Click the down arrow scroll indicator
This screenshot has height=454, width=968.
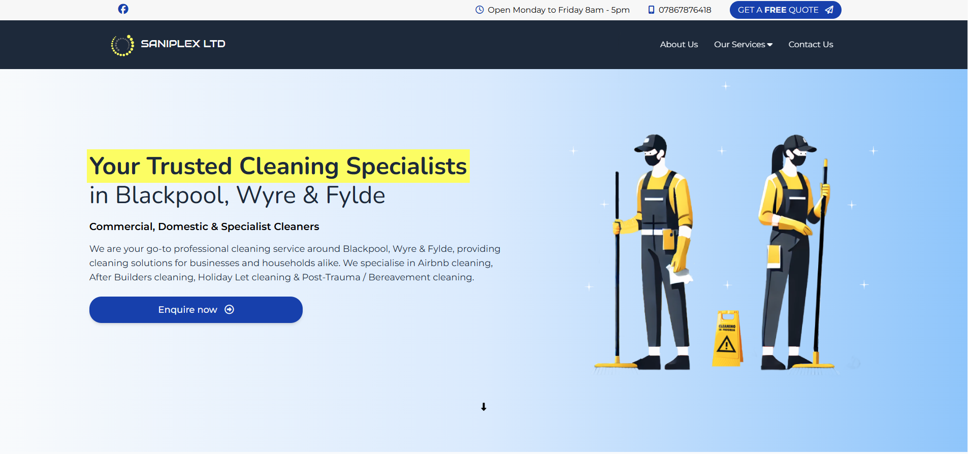[483, 407]
